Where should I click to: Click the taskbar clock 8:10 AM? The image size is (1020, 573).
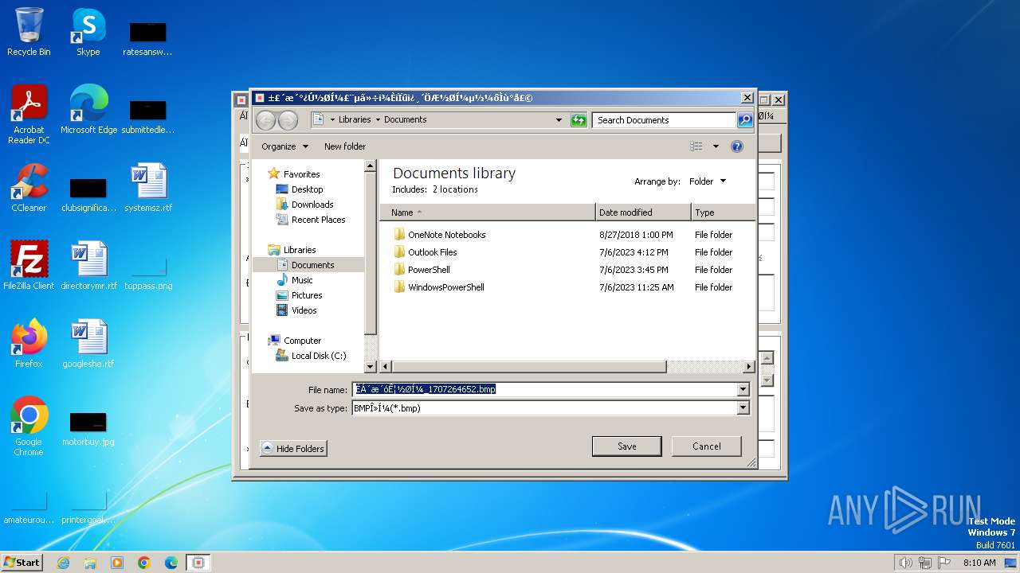[x=979, y=563]
